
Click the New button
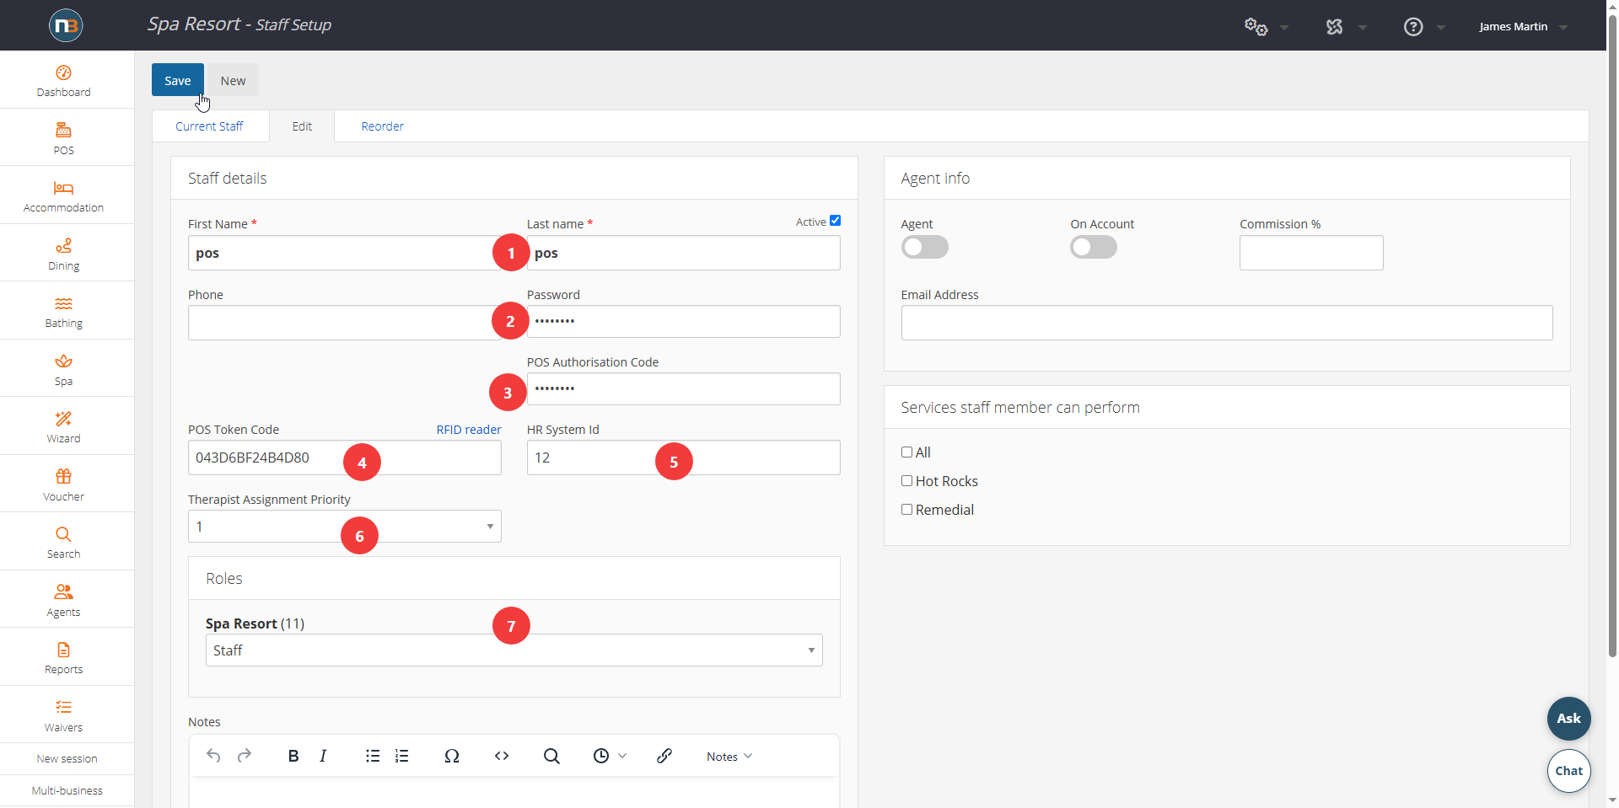tap(233, 80)
